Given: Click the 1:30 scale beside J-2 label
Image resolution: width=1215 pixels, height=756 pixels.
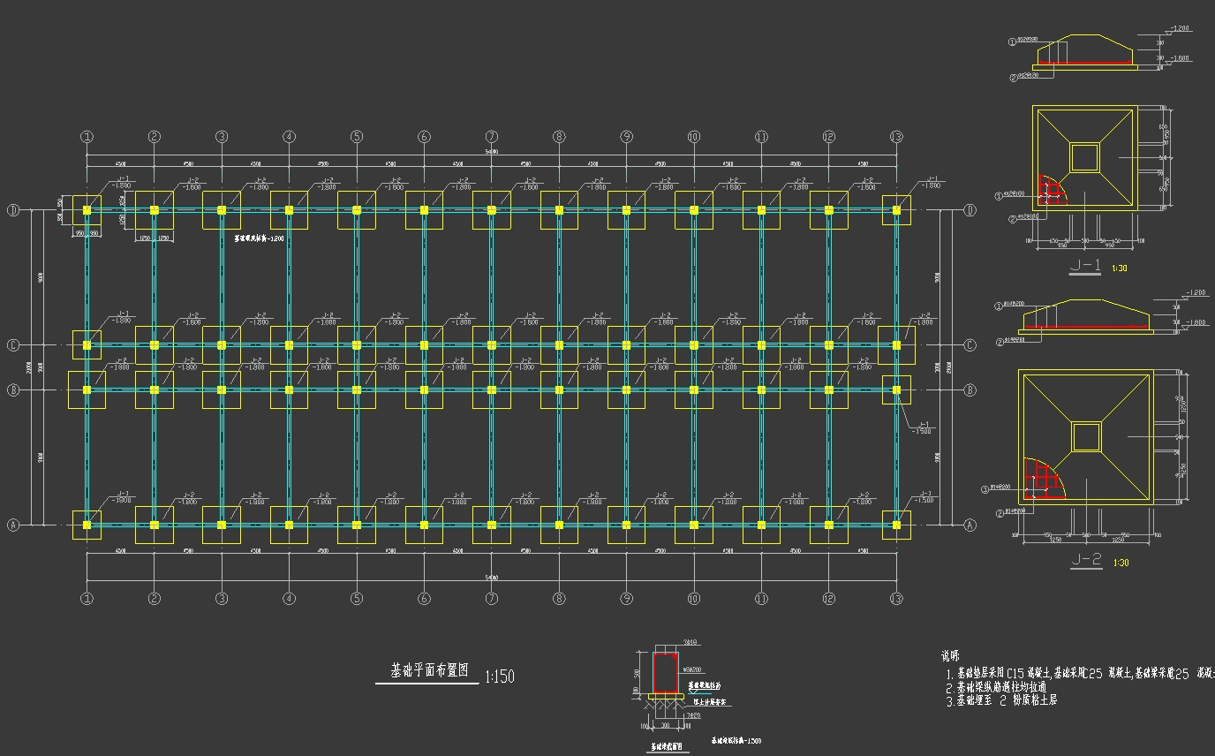Looking at the screenshot, I should (x=1121, y=563).
